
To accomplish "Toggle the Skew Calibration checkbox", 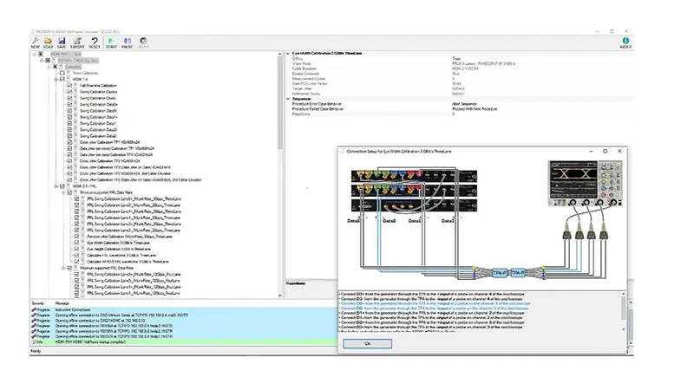I will (x=62, y=73).
